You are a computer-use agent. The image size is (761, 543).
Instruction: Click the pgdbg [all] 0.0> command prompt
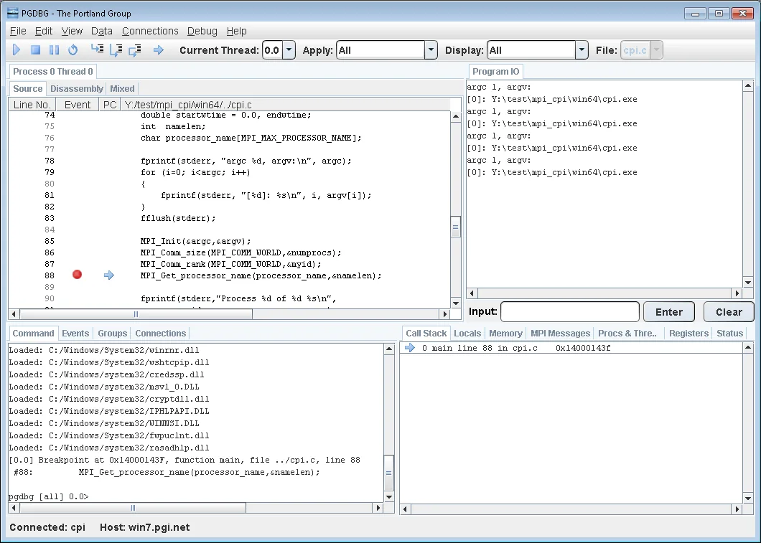point(49,496)
